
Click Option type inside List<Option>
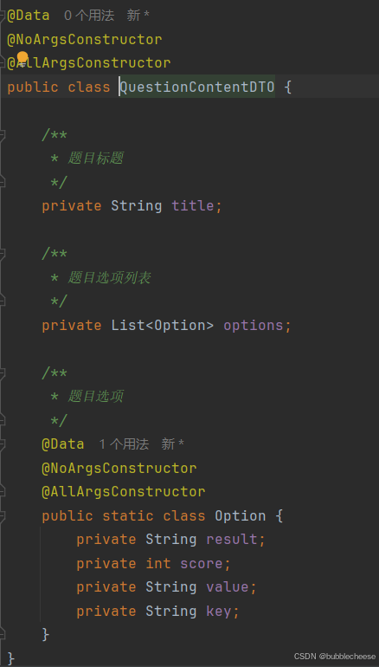(x=180, y=326)
